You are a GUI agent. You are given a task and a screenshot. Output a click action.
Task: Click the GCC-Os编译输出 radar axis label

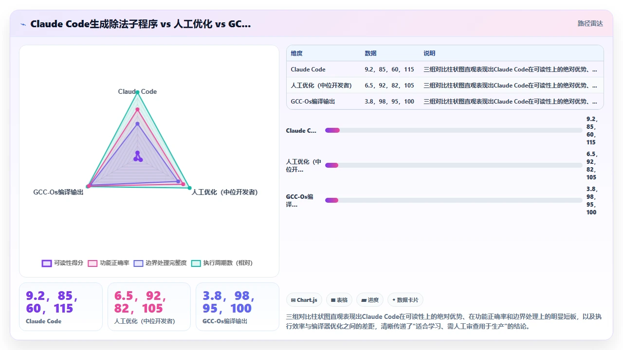click(58, 192)
